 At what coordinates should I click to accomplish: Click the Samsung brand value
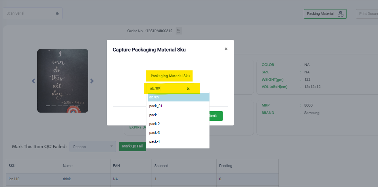(312, 113)
